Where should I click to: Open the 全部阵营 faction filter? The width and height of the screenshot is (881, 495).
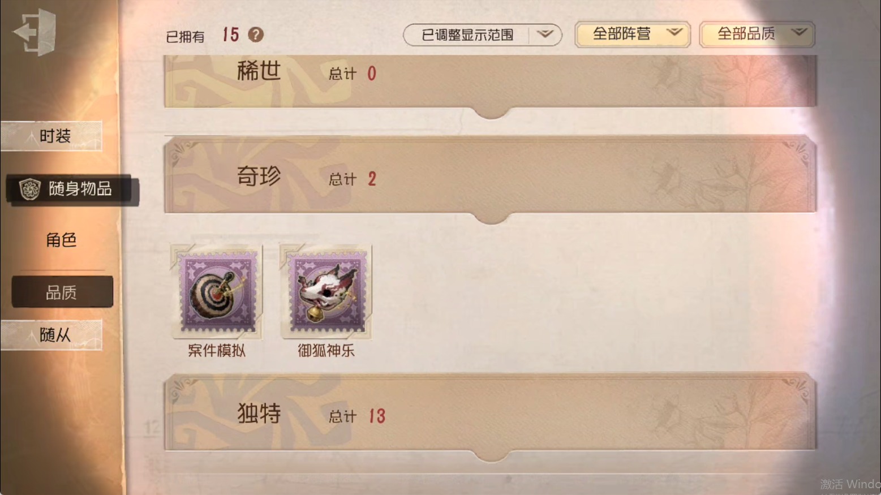[633, 35]
